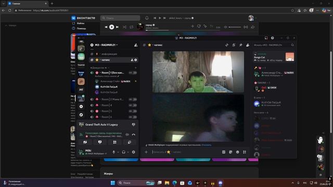Open the Bongo Cat activity card
The width and height of the screenshot is (333, 187).
[x=274, y=57]
